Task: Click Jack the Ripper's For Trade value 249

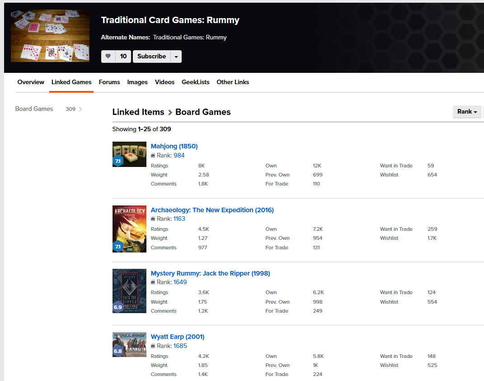Action: (318, 311)
